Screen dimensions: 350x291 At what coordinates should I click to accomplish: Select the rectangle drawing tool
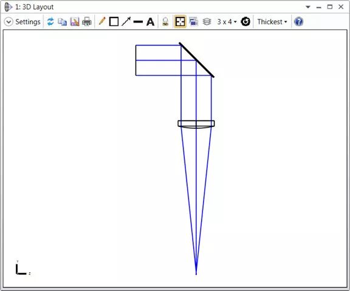tap(114, 22)
